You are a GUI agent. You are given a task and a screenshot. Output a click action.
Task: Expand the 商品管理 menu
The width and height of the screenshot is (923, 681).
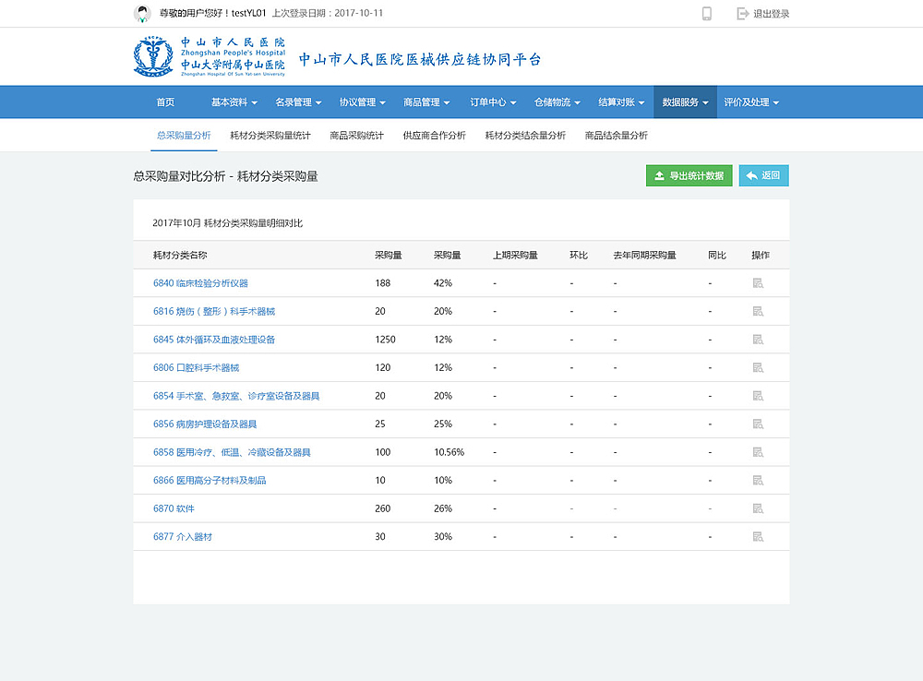[x=425, y=102]
